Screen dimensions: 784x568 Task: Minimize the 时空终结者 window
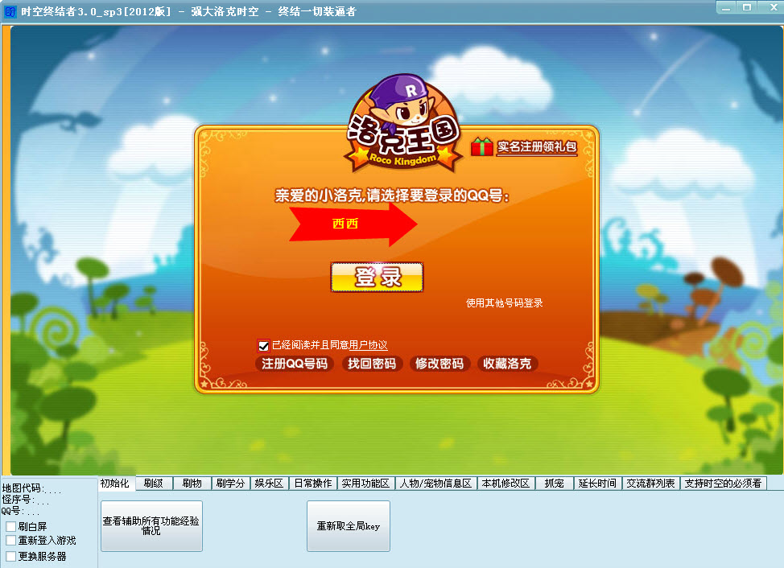[x=726, y=7]
